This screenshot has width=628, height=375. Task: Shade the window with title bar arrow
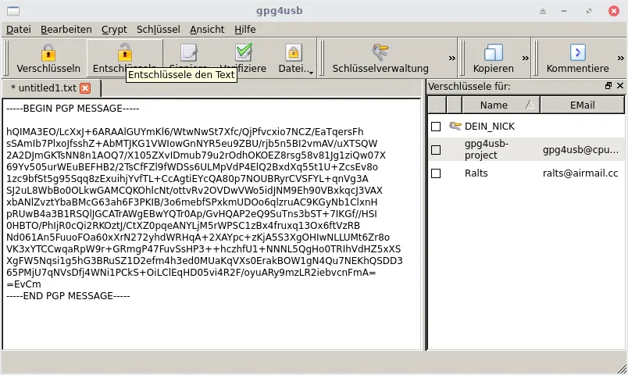click(543, 11)
